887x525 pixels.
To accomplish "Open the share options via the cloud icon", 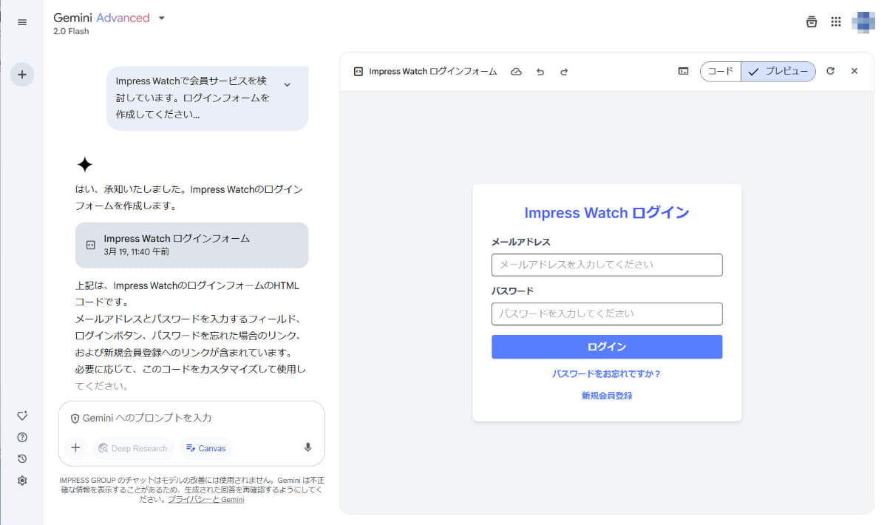I will [516, 71].
